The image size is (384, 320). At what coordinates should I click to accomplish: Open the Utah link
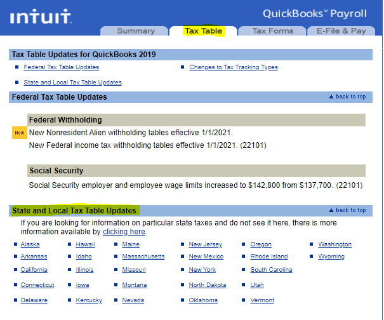click(257, 285)
